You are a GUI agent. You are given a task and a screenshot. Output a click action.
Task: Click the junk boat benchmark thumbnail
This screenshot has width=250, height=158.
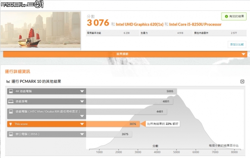click(41, 30)
